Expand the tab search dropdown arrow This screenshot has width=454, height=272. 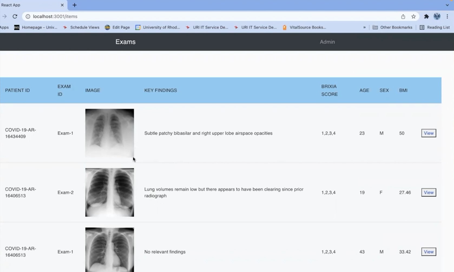click(447, 5)
